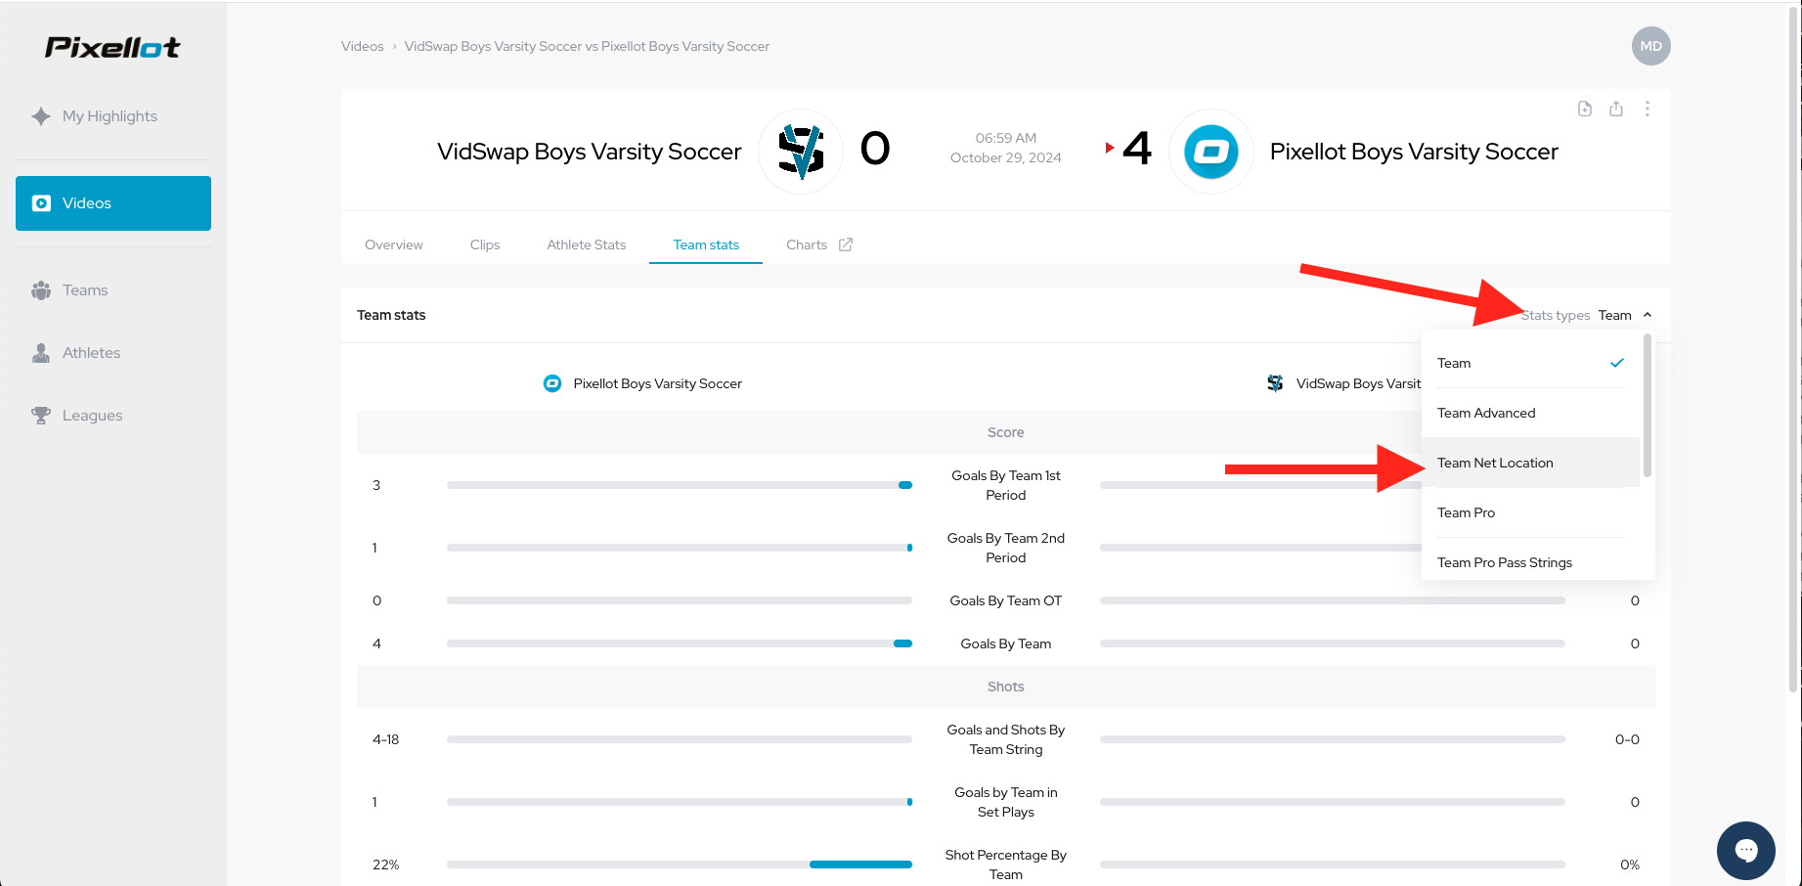Open the MD user avatar menu
This screenshot has width=1802, height=886.
point(1650,46)
